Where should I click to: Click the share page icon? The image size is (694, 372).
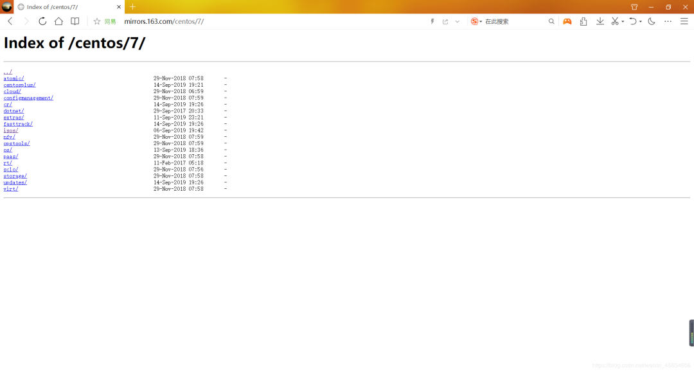[445, 21]
